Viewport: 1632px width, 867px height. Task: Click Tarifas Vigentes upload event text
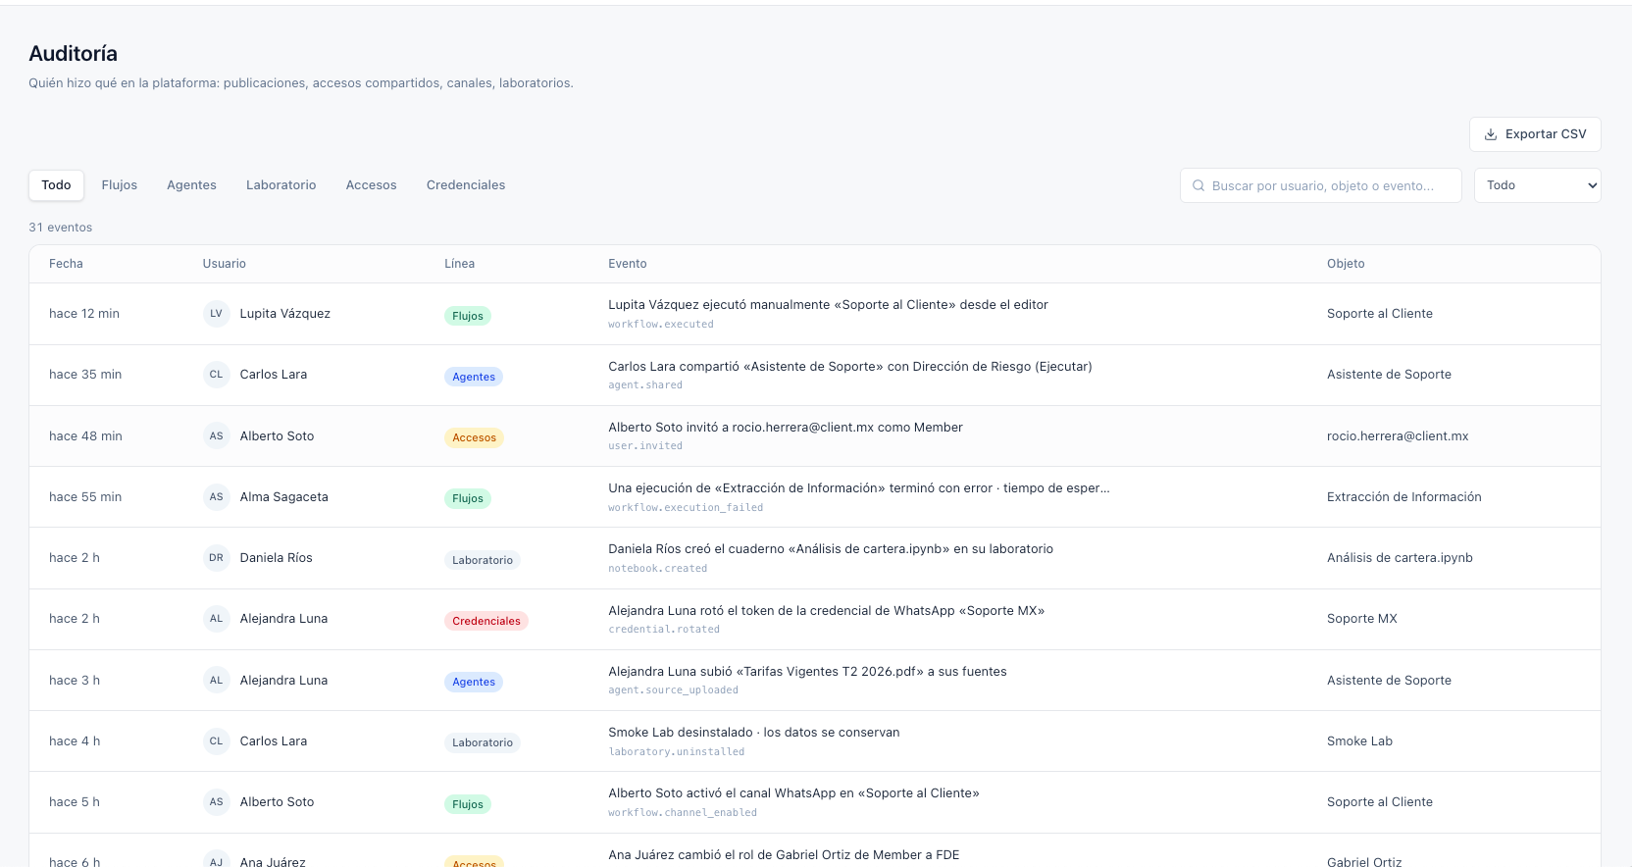point(807,672)
